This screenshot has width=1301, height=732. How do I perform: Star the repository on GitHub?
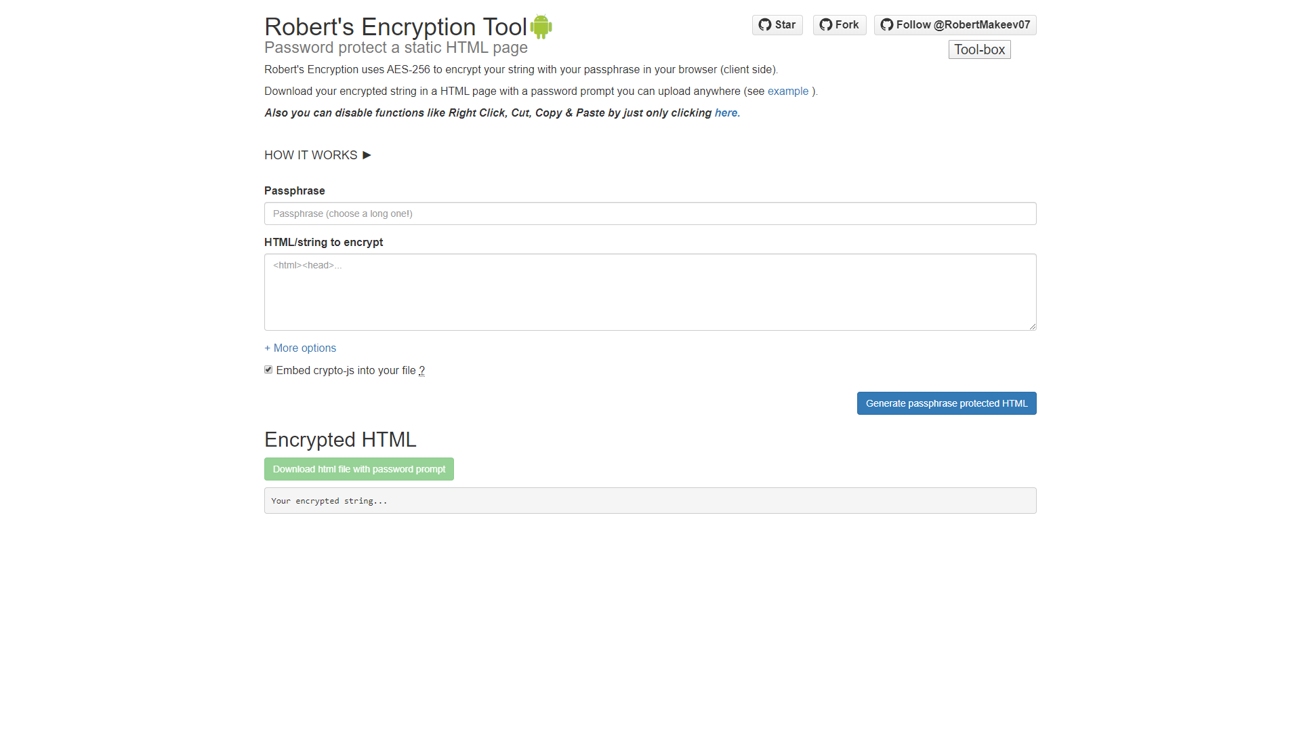pos(777,25)
